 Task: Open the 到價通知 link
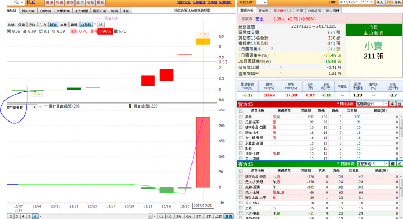226,2
